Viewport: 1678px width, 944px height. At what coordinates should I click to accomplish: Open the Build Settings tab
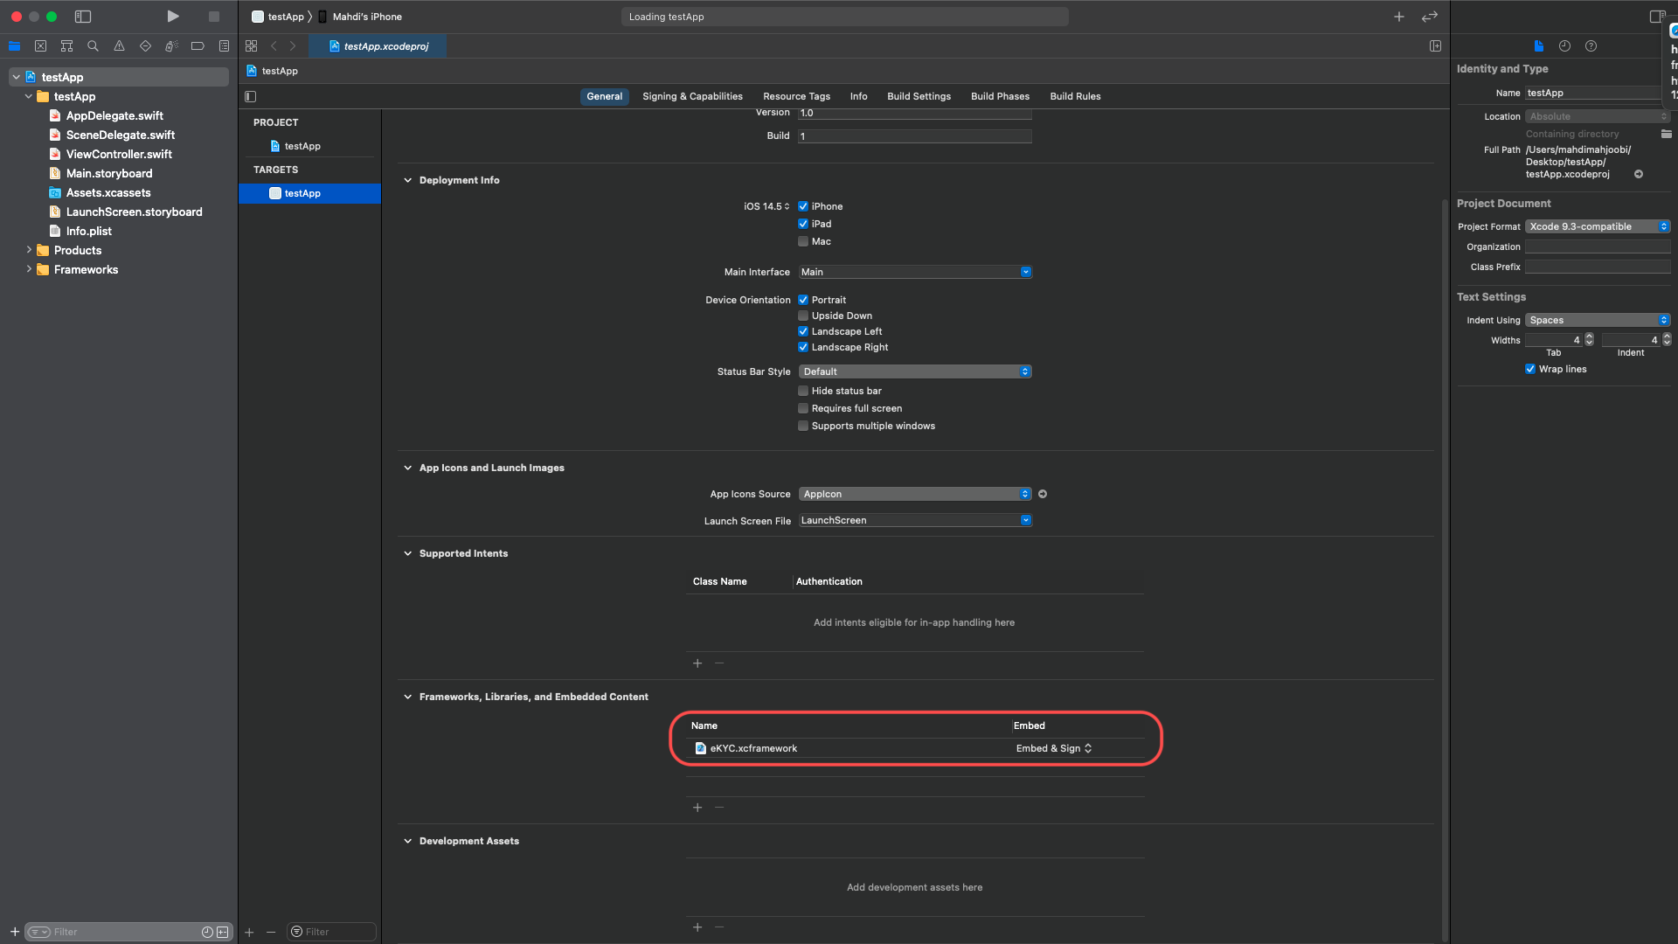[x=919, y=95]
